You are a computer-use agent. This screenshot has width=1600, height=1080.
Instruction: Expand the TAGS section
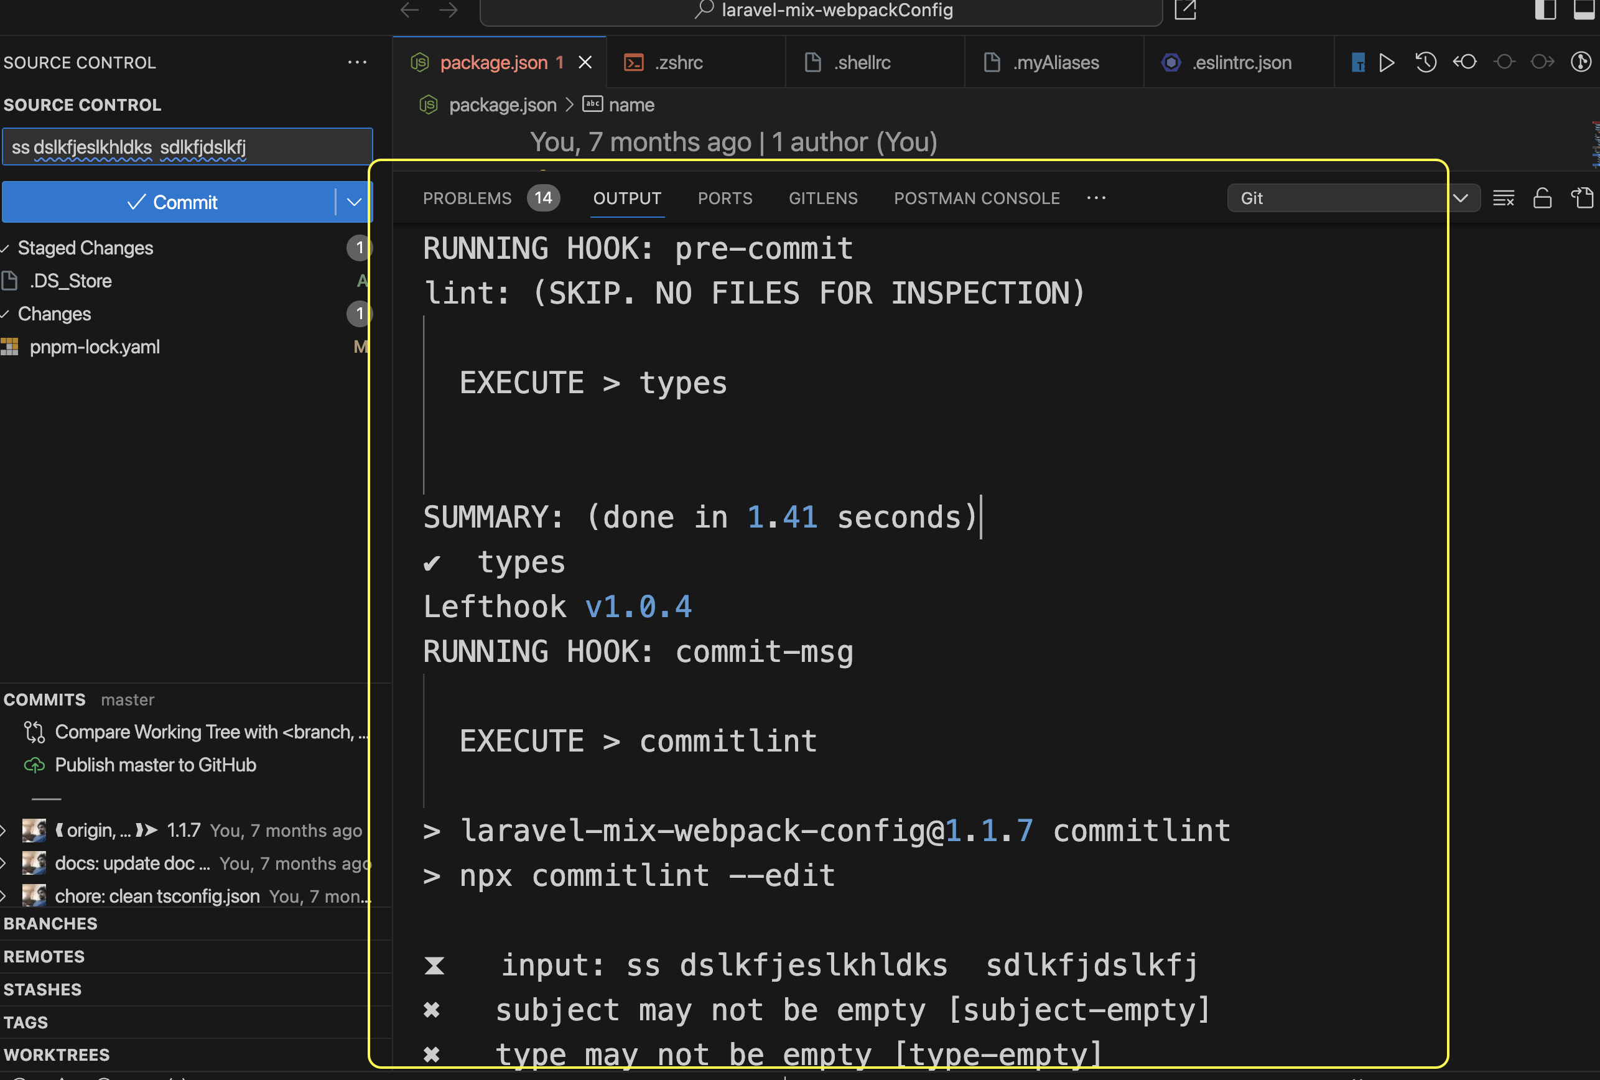26,1022
